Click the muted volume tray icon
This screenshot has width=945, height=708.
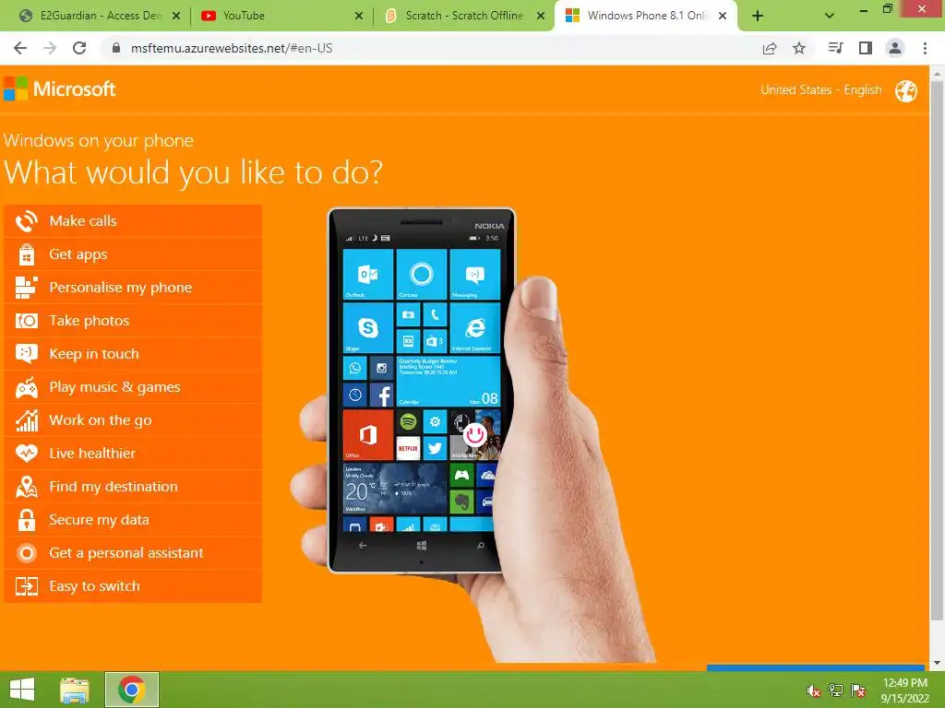point(813,690)
